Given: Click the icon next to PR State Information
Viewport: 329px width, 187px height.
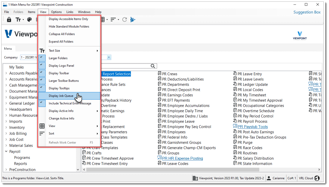Looking at the screenshot, I should (235, 163).
